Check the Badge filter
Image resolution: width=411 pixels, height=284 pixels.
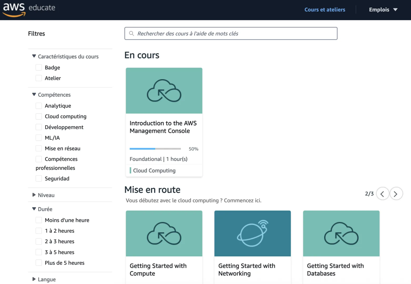point(39,68)
